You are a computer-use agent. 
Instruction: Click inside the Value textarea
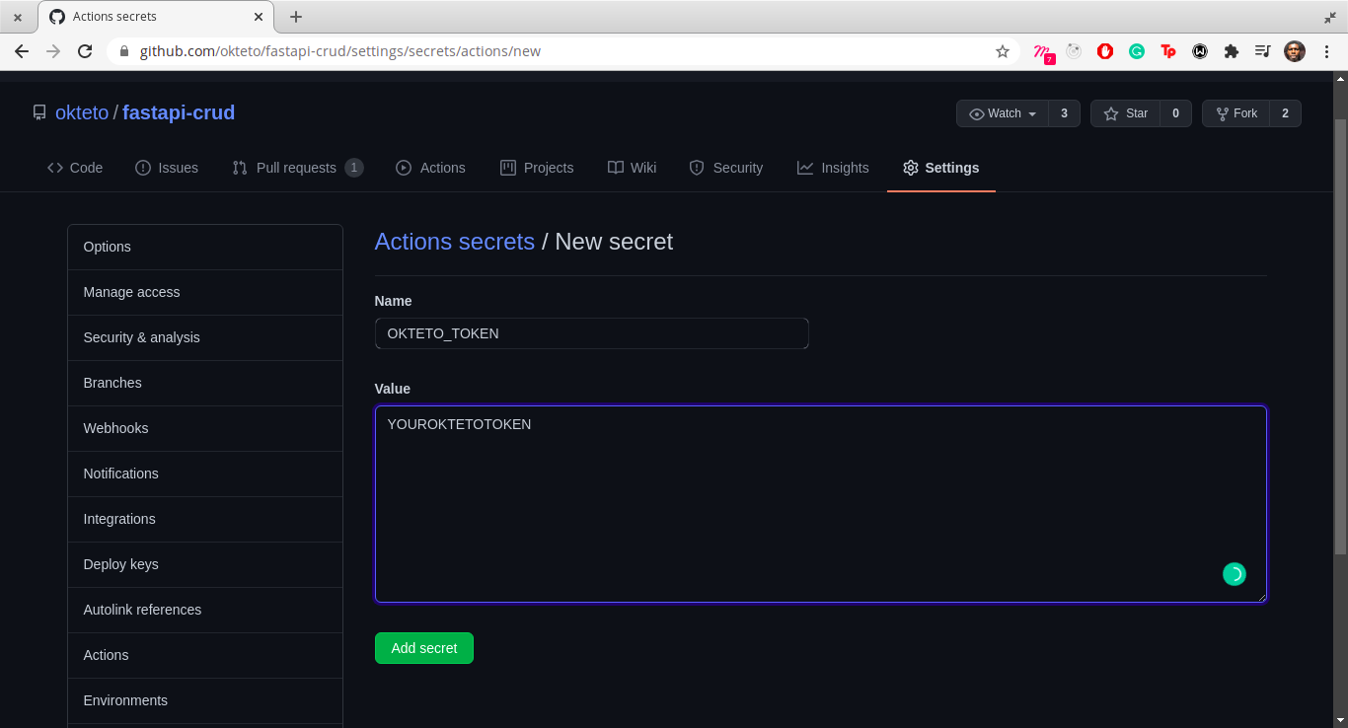tap(821, 504)
